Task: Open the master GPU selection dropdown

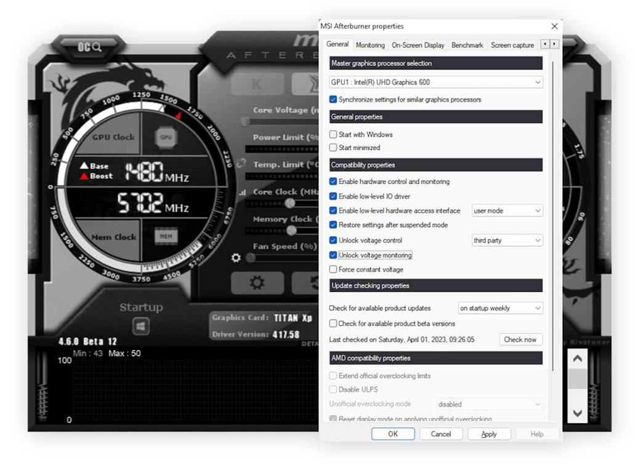Action: (x=436, y=82)
